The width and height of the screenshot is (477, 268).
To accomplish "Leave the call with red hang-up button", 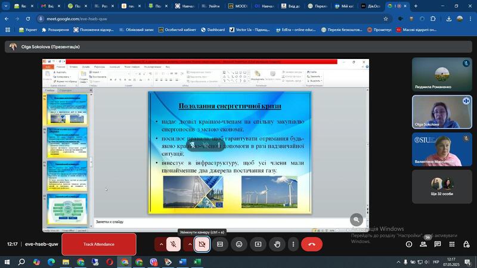I will [x=312, y=244].
